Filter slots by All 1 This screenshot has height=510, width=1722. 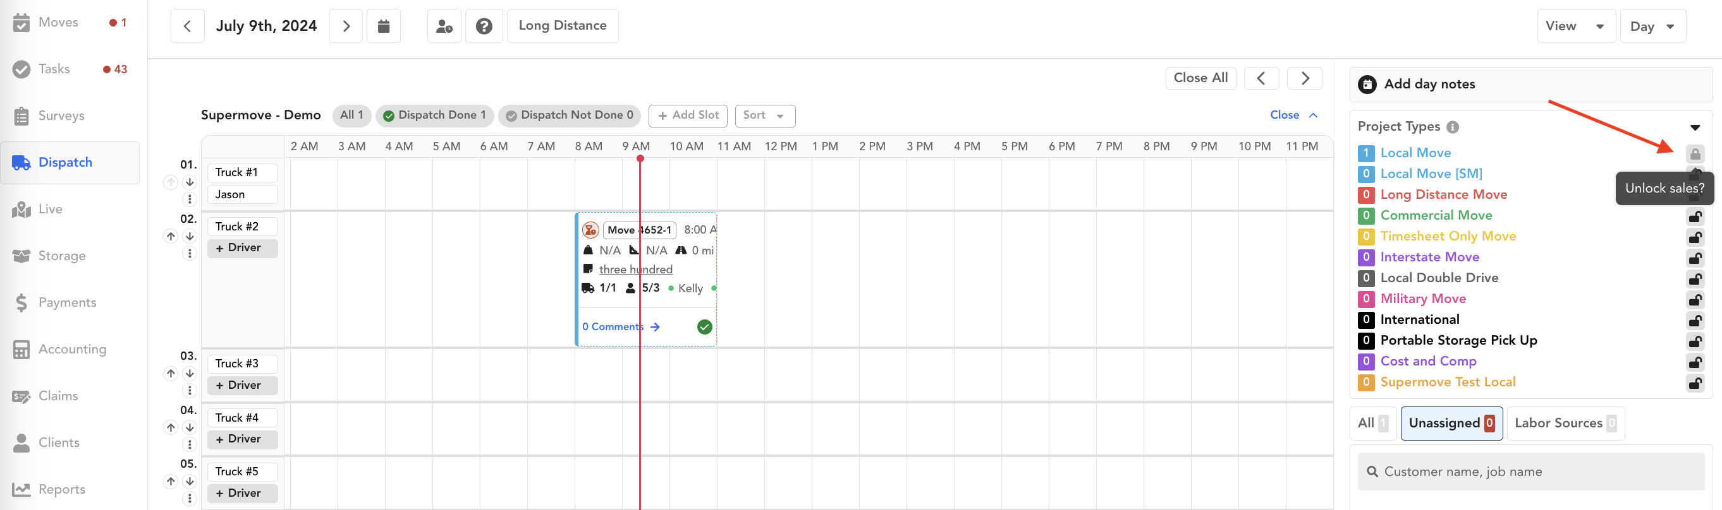pos(351,116)
